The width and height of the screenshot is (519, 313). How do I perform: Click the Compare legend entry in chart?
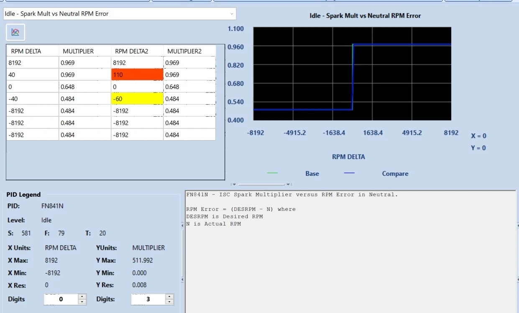(395, 174)
